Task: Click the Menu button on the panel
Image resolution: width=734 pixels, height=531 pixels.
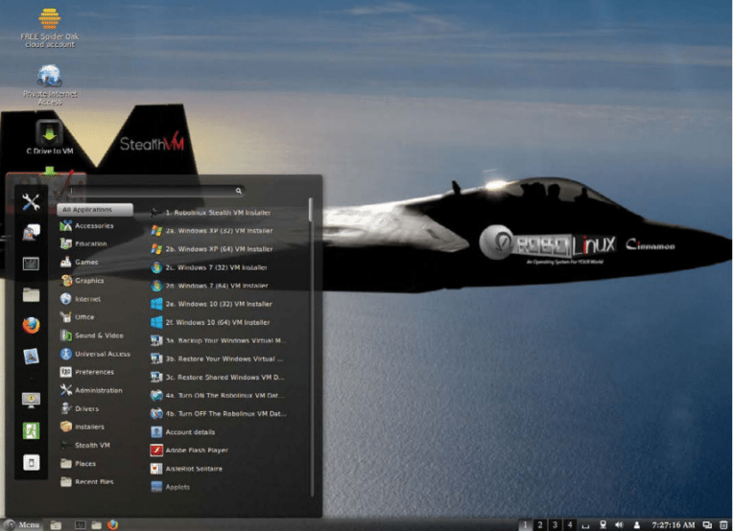Action: [x=21, y=525]
